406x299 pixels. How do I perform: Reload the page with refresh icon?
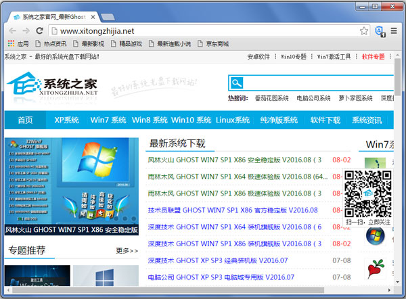coord(40,31)
